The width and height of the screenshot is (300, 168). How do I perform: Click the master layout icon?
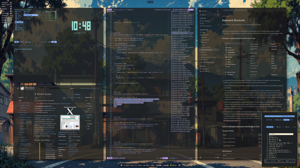[x=11, y=6]
